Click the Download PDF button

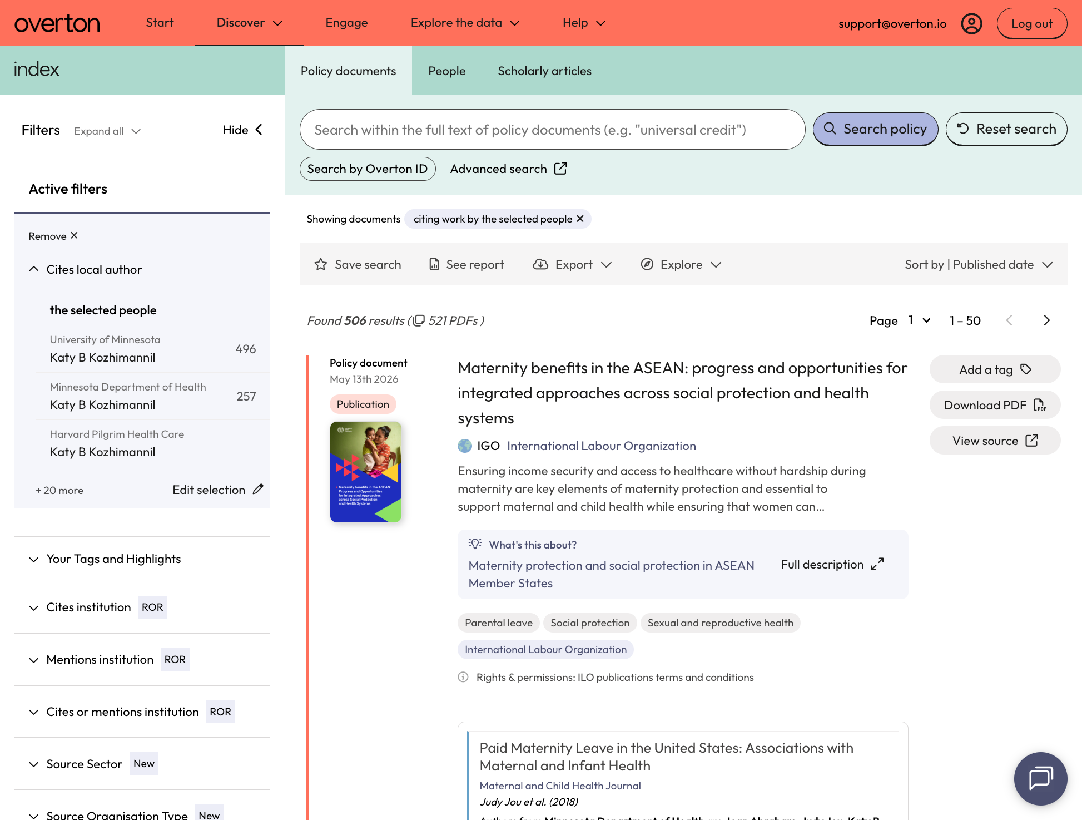click(x=995, y=405)
